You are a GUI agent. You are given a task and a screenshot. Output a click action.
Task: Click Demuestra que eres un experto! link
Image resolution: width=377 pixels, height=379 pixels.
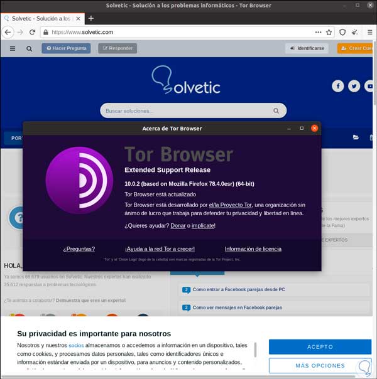90,300
